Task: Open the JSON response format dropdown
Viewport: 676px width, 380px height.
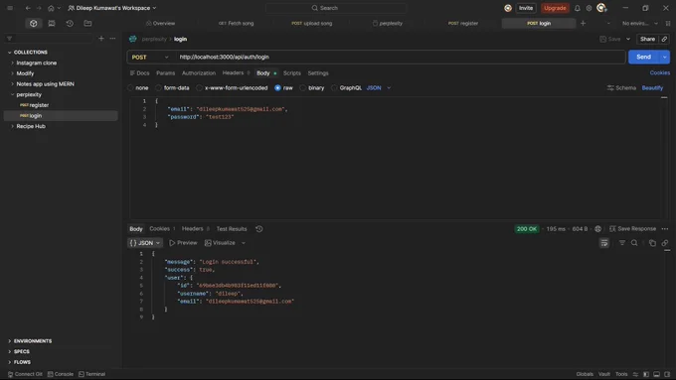Action: (145, 243)
